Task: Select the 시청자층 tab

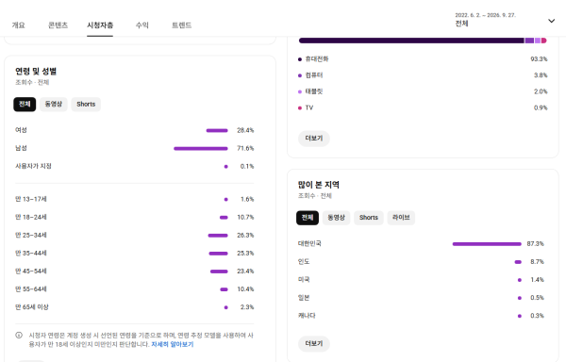Action: (100, 25)
